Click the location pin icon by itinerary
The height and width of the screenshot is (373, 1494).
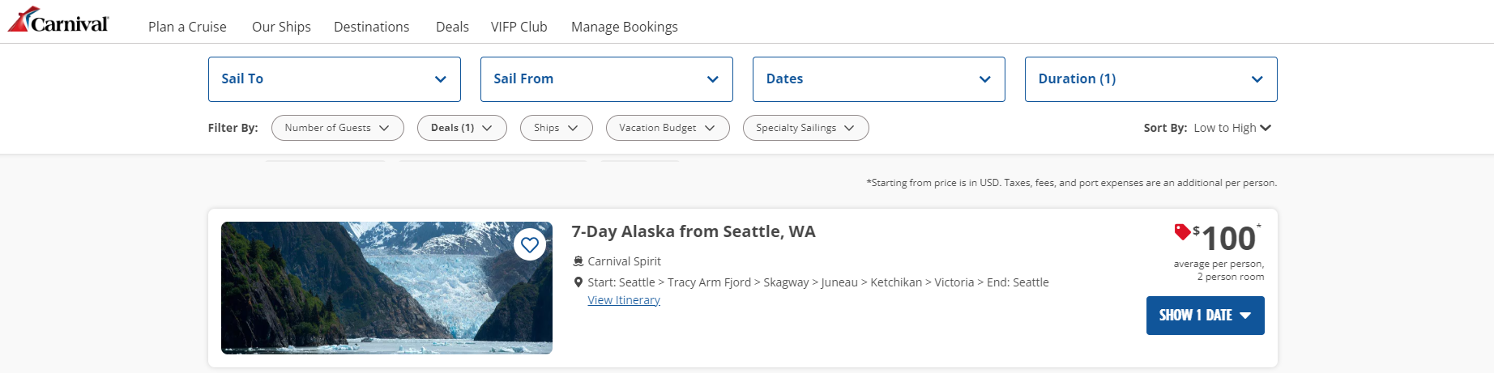578,282
